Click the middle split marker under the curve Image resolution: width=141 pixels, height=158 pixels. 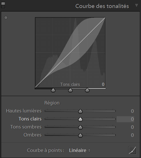coord(70,90)
